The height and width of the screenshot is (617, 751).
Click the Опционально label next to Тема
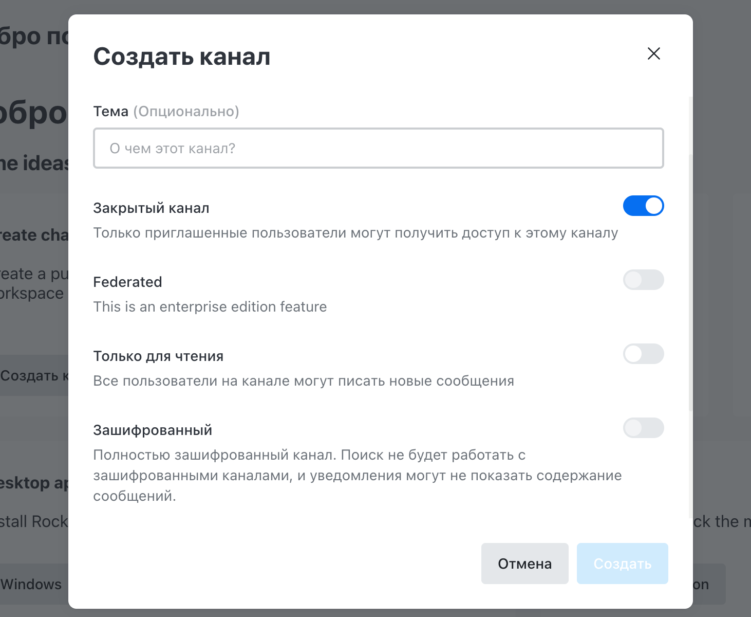coord(186,111)
